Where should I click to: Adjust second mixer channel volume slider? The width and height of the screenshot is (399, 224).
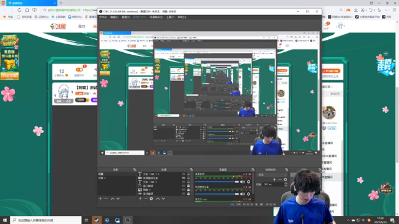(x=217, y=194)
